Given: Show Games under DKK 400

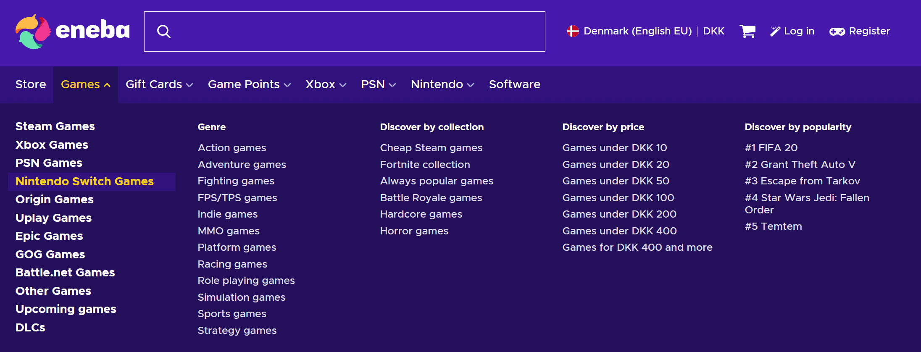Looking at the screenshot, I should coord(620,231).
